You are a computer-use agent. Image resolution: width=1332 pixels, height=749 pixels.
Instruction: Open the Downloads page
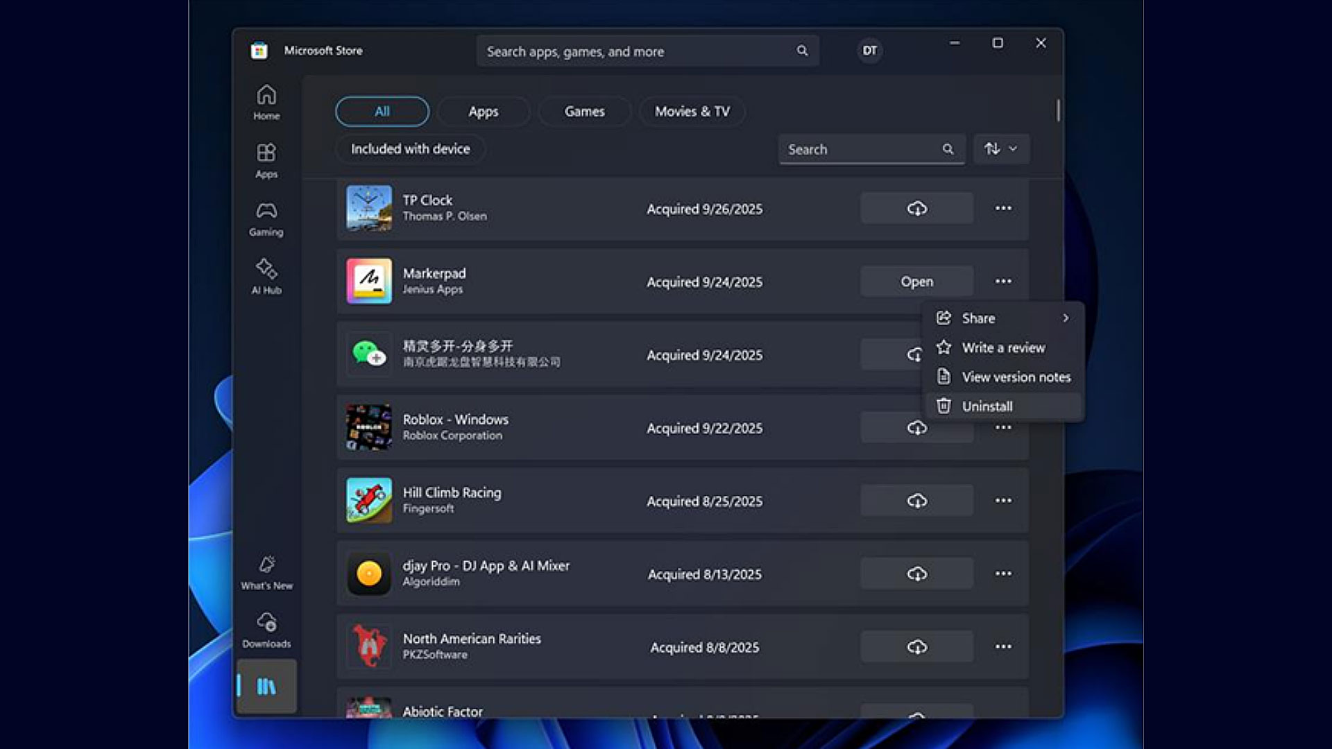(266, 630)
